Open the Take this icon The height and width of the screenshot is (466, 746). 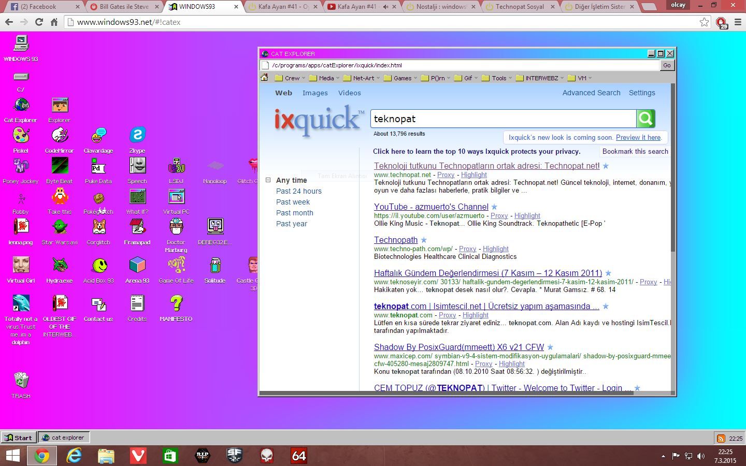(x=60, y=201)
